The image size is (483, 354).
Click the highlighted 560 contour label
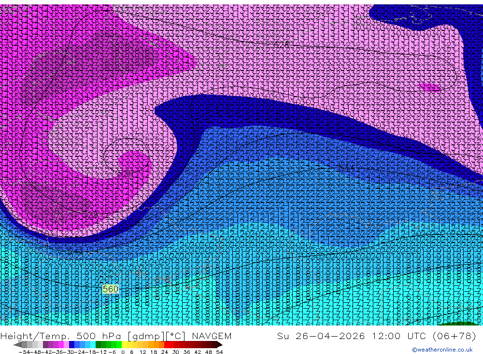pyautogui.click(x=110, y=289)
